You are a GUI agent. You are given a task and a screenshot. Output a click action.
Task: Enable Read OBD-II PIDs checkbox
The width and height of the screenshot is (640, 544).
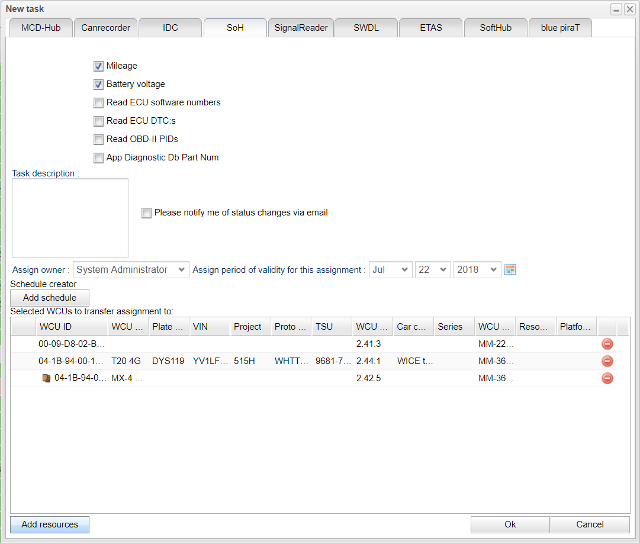pyautogui.click(x=98, y=140)
